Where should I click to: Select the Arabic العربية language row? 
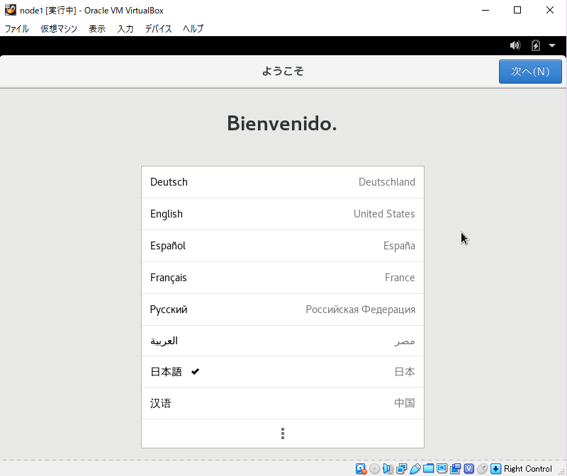tap(283, 341)
